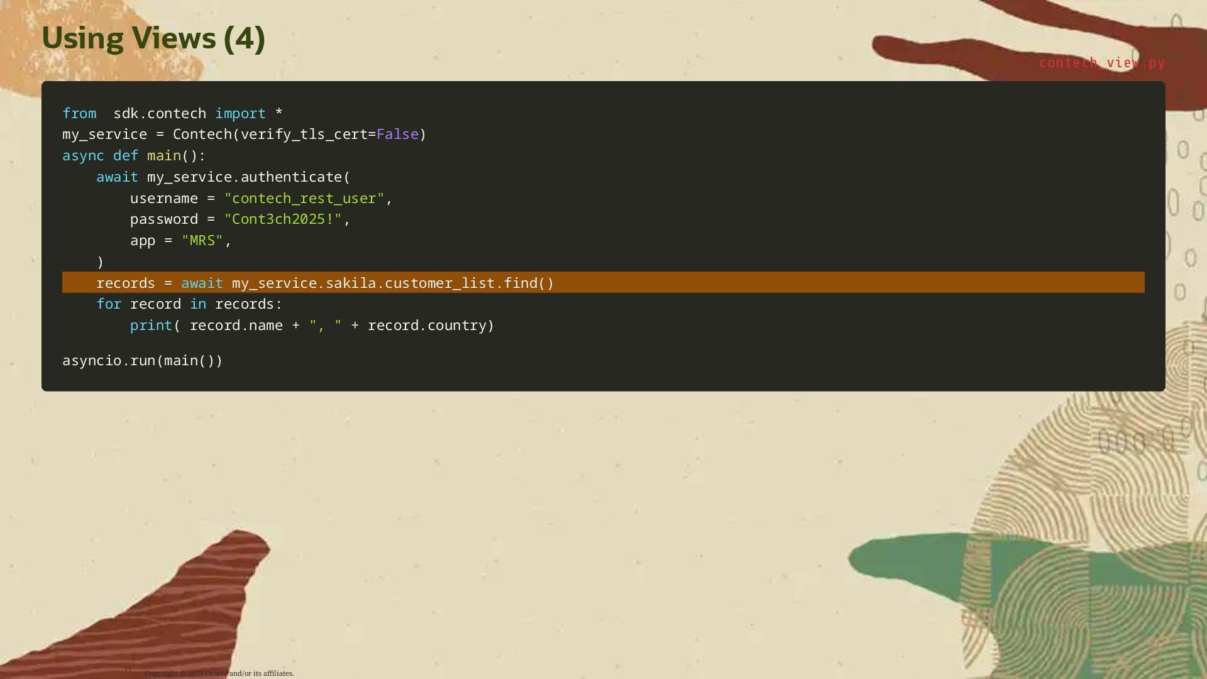Click the "False" value in Contech call
1207x679 pixels.
click(397, 135)
